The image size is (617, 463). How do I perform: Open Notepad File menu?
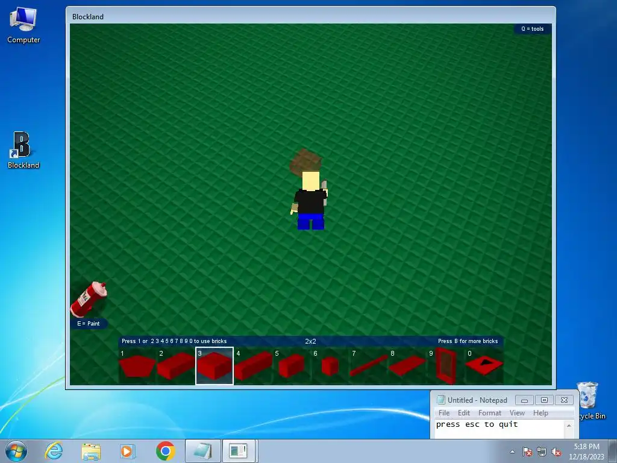tap(444, 412)
